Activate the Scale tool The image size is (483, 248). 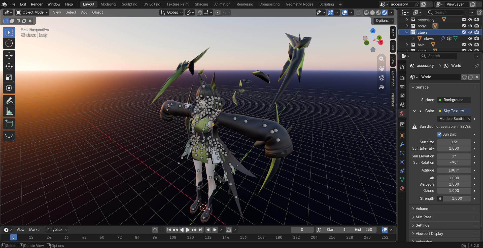(x=9, y=77)
